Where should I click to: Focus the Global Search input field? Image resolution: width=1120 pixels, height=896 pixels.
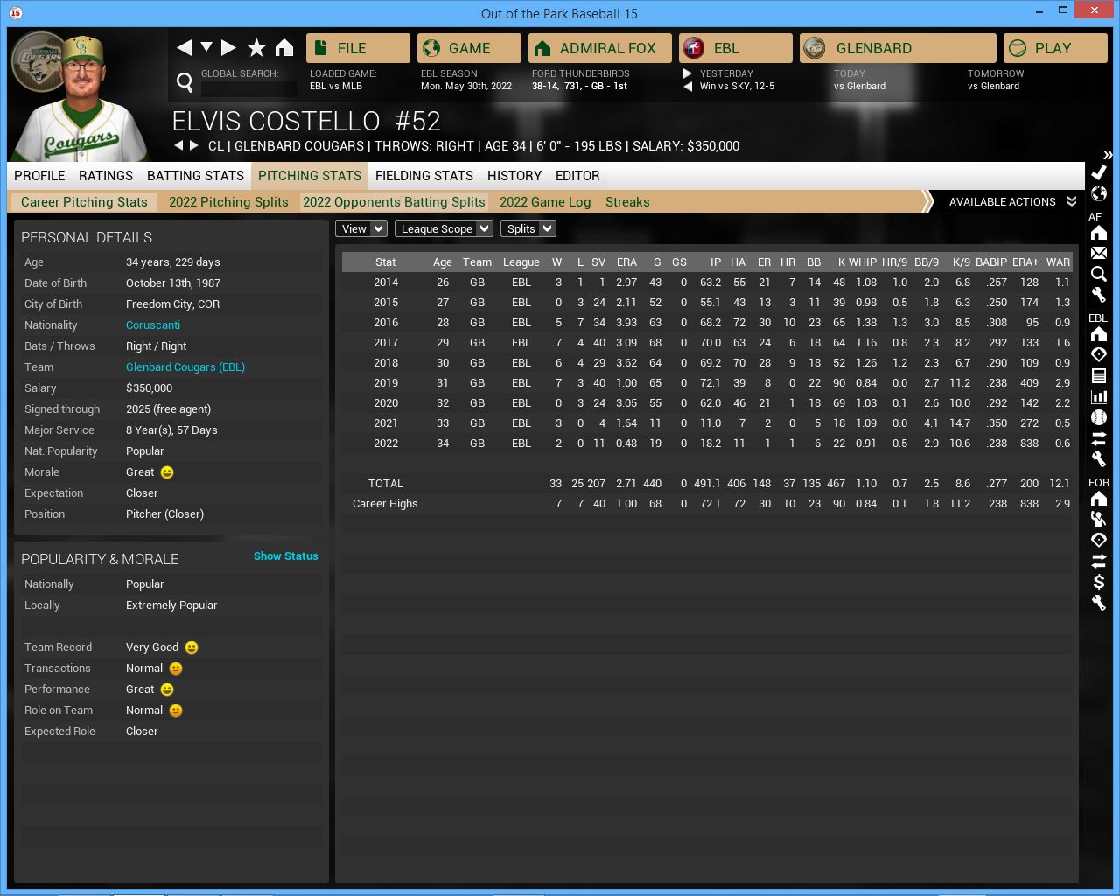(x=249, y=88)
